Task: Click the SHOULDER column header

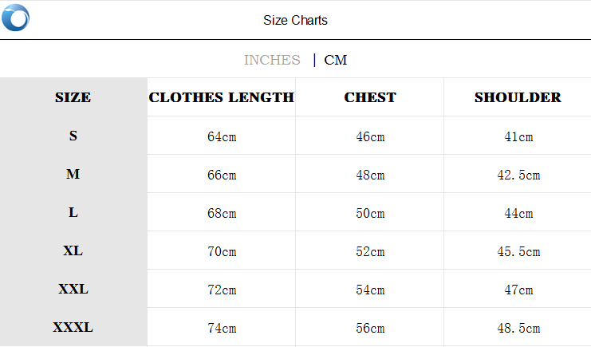Action: [518, 97]
